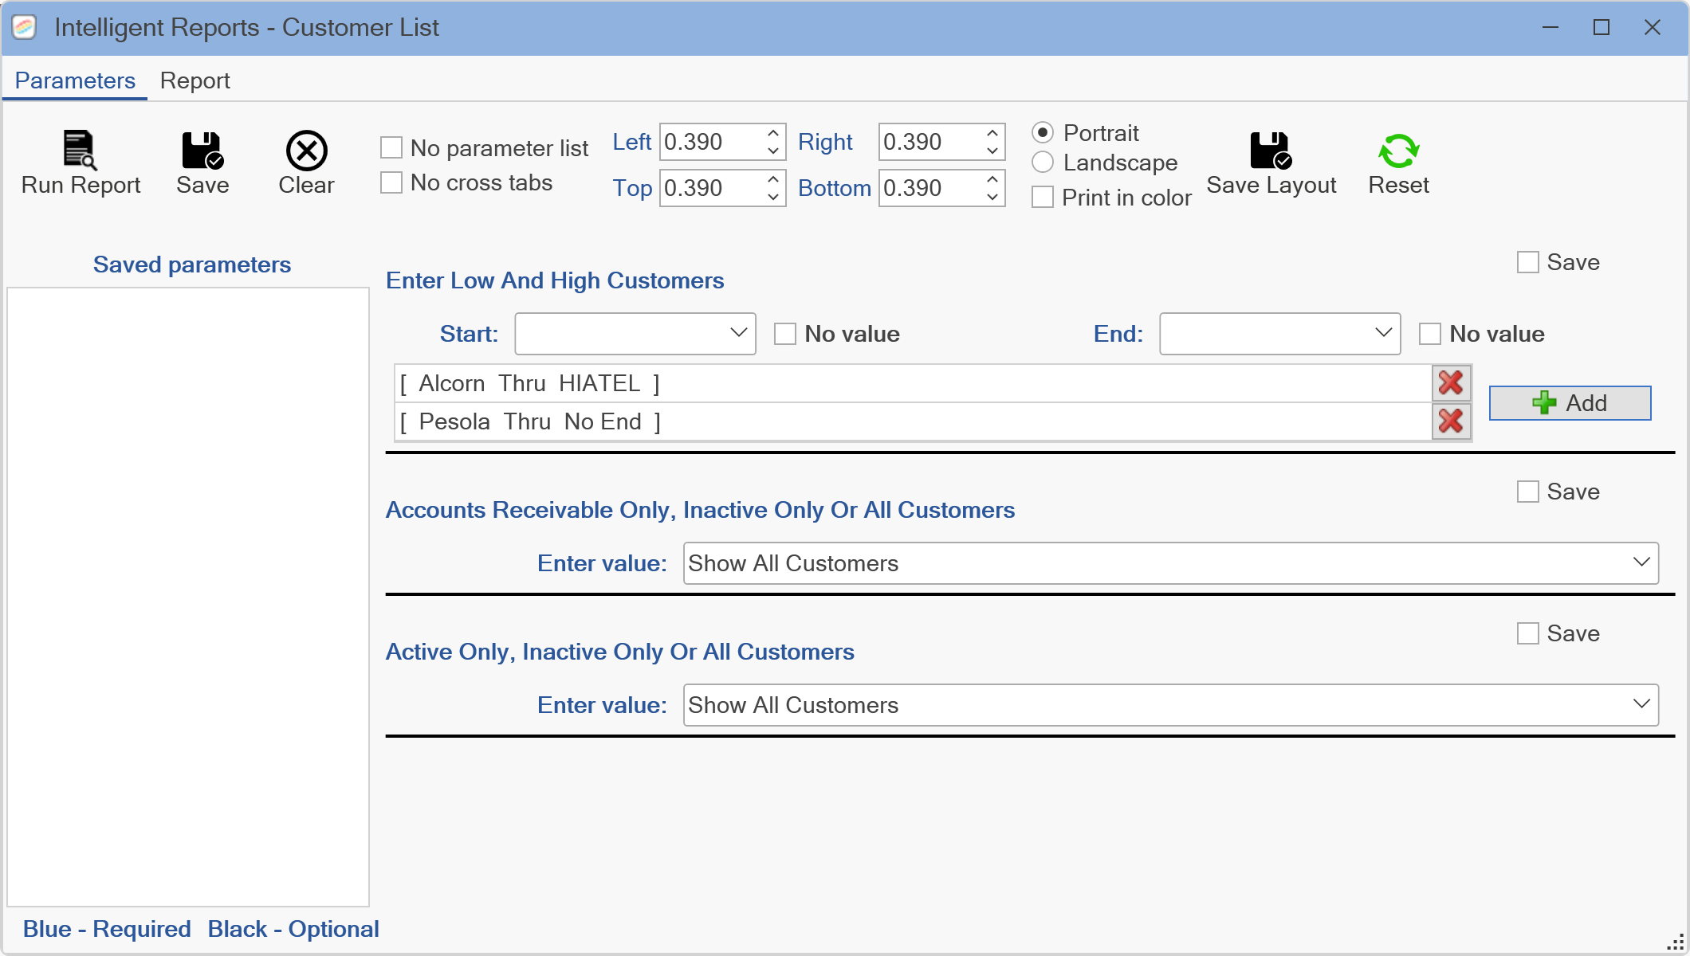Check the Print in color option
Viewport: 1690px width, 956px height.
1043,198
